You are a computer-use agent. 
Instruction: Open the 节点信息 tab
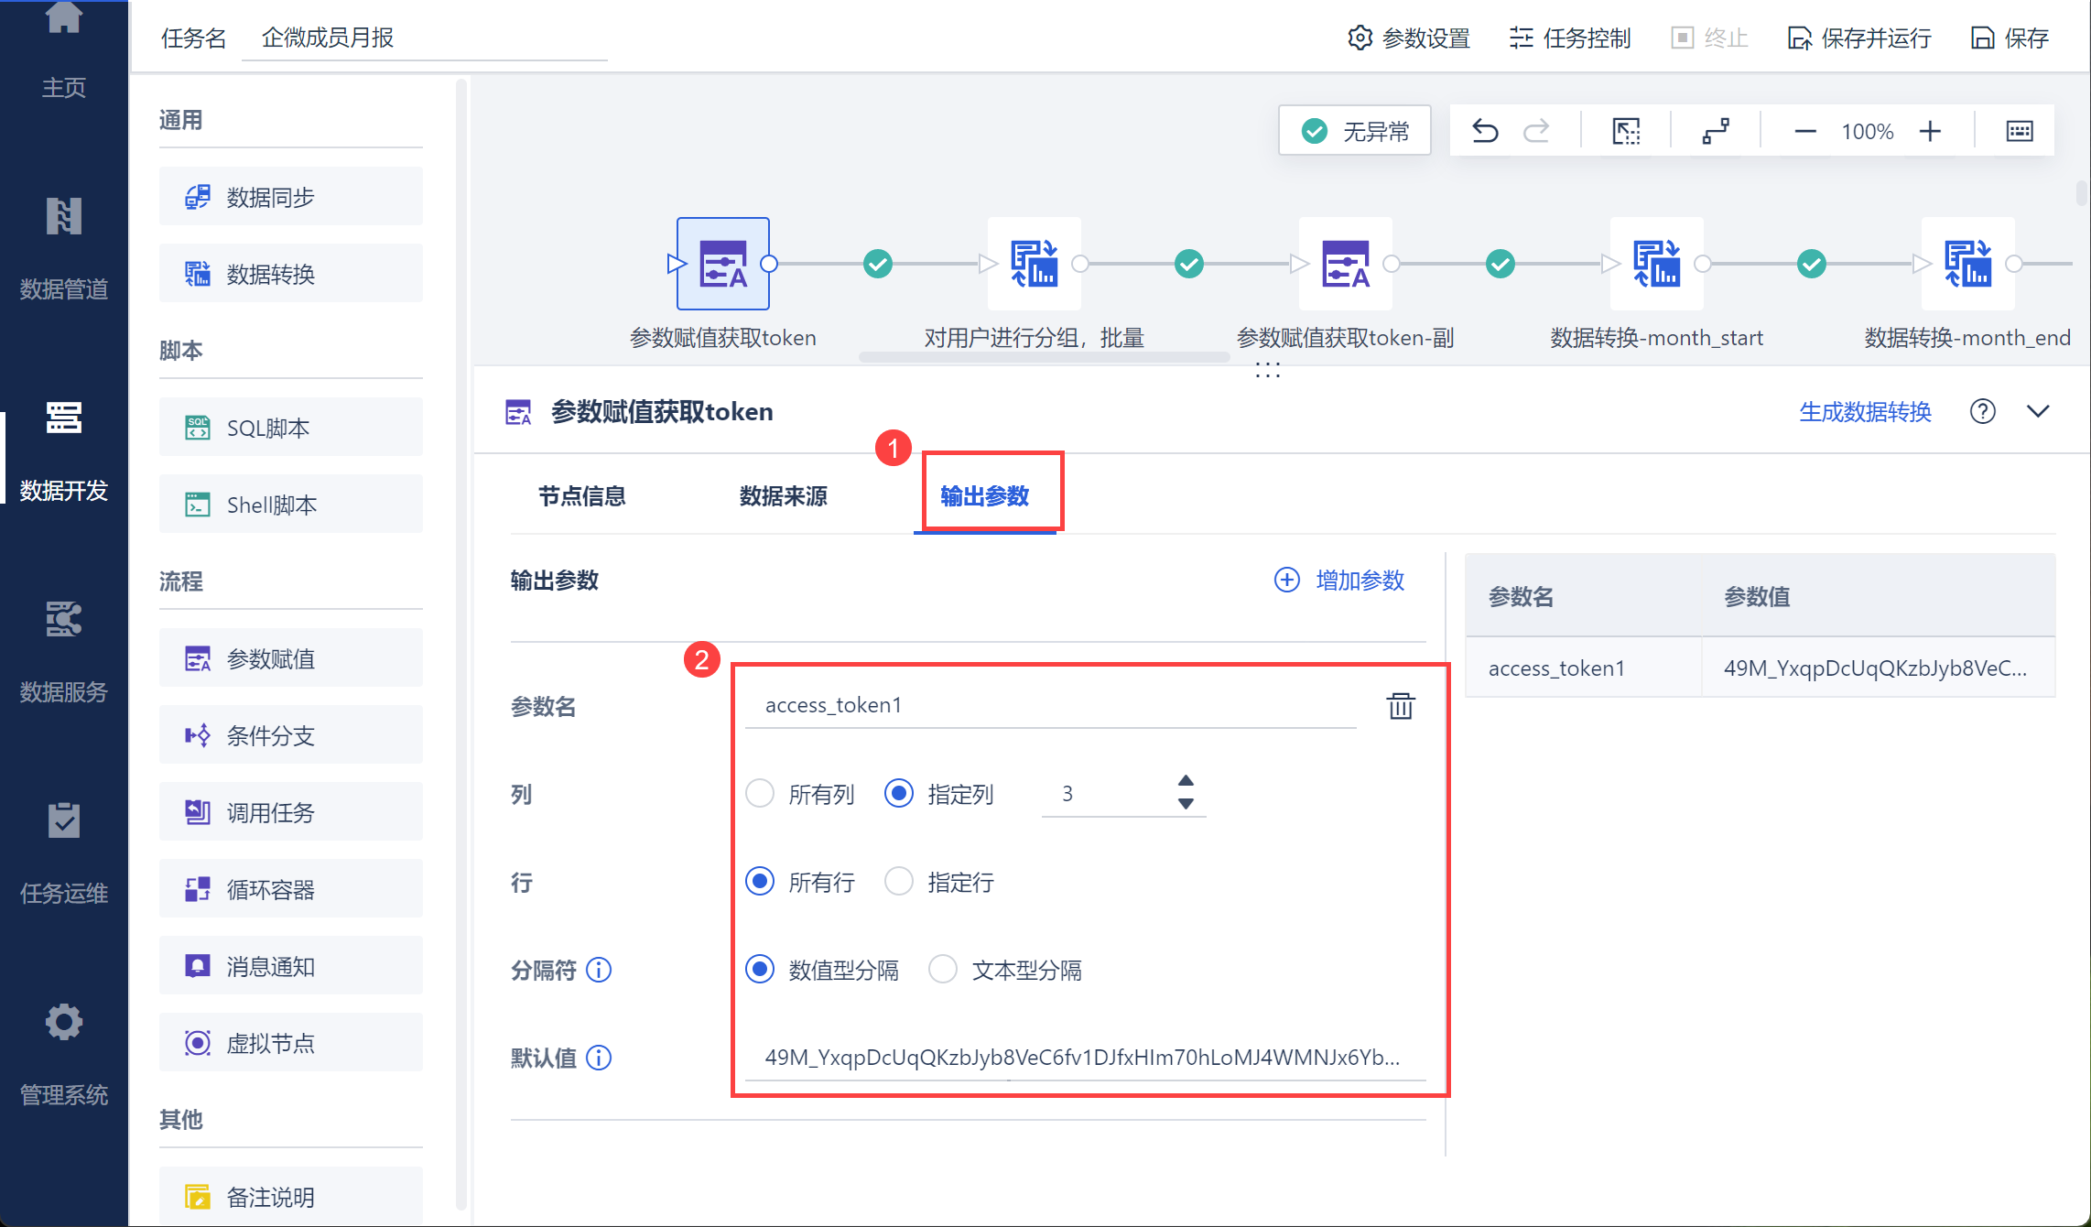point(581,496)
